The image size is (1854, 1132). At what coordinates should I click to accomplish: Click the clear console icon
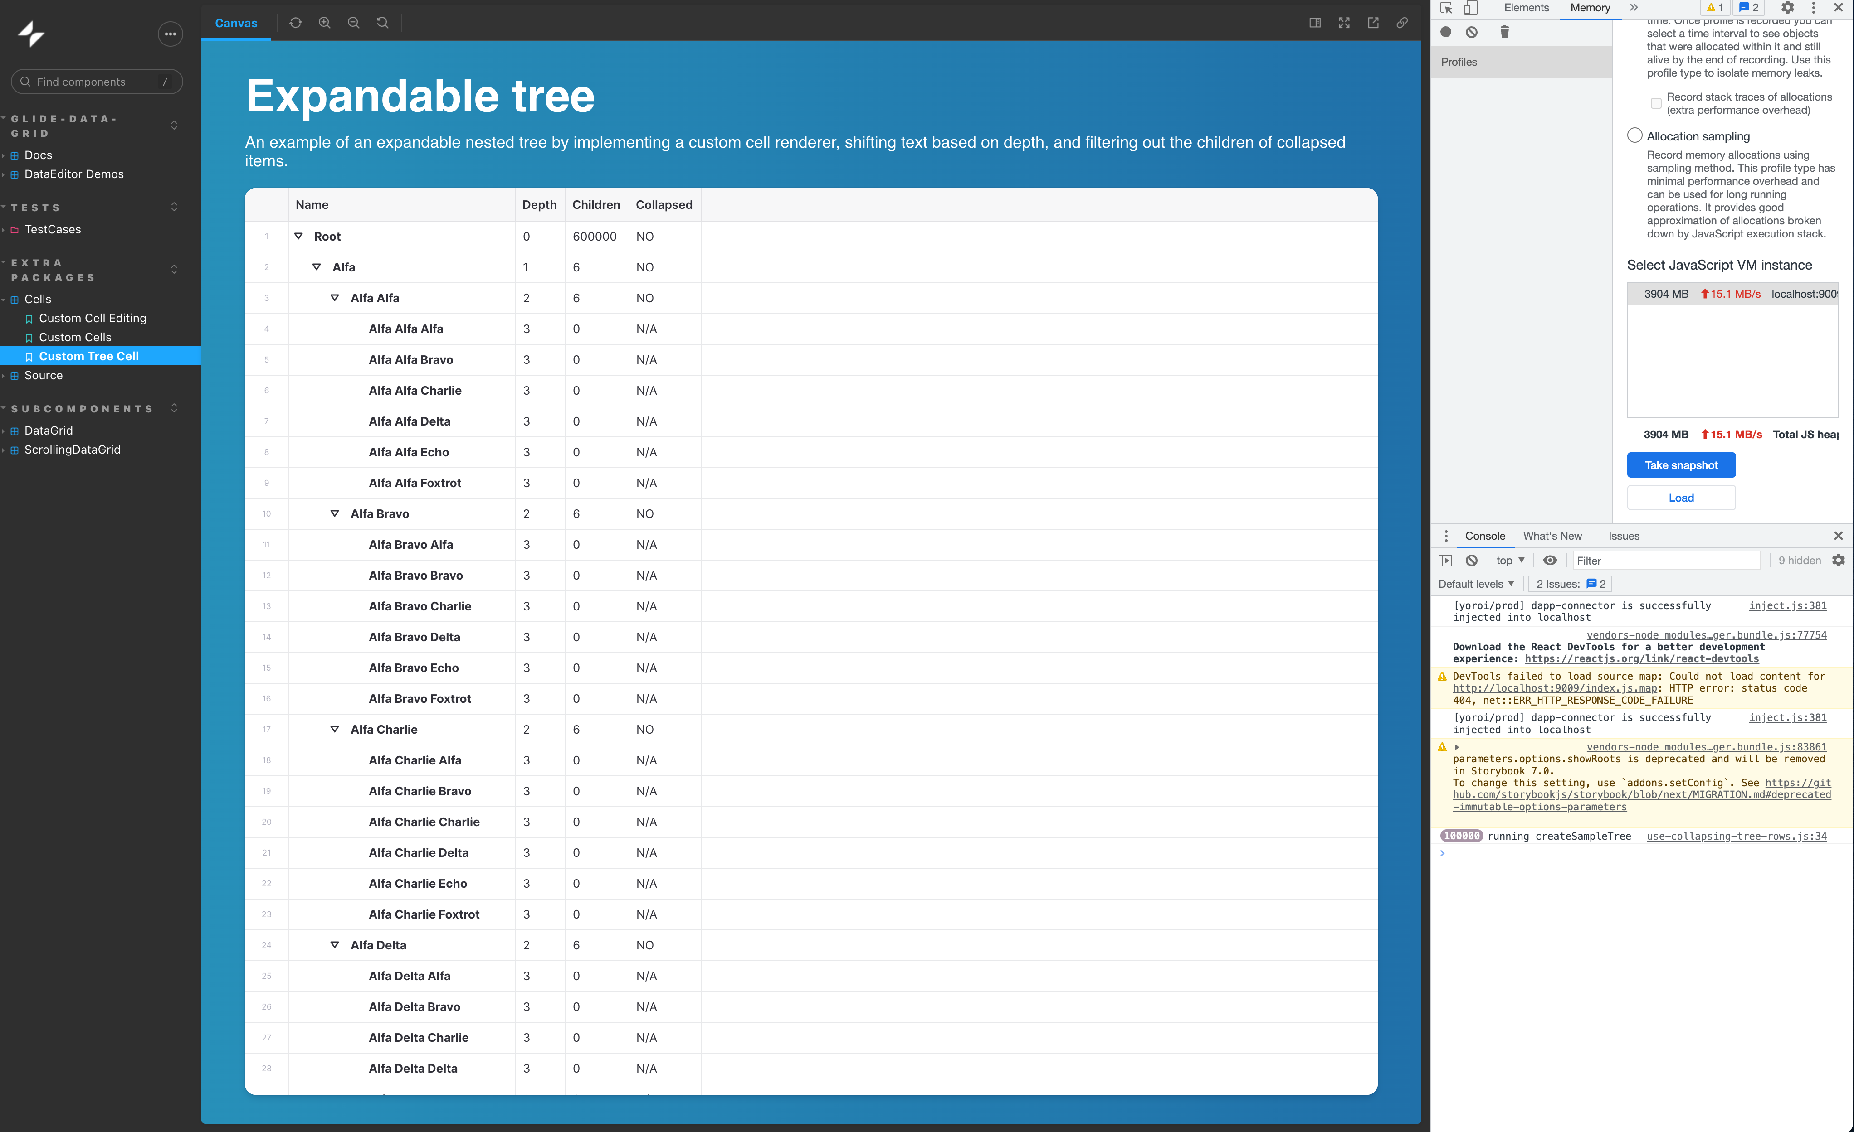pyautogui.click(x=1471, y=560)
